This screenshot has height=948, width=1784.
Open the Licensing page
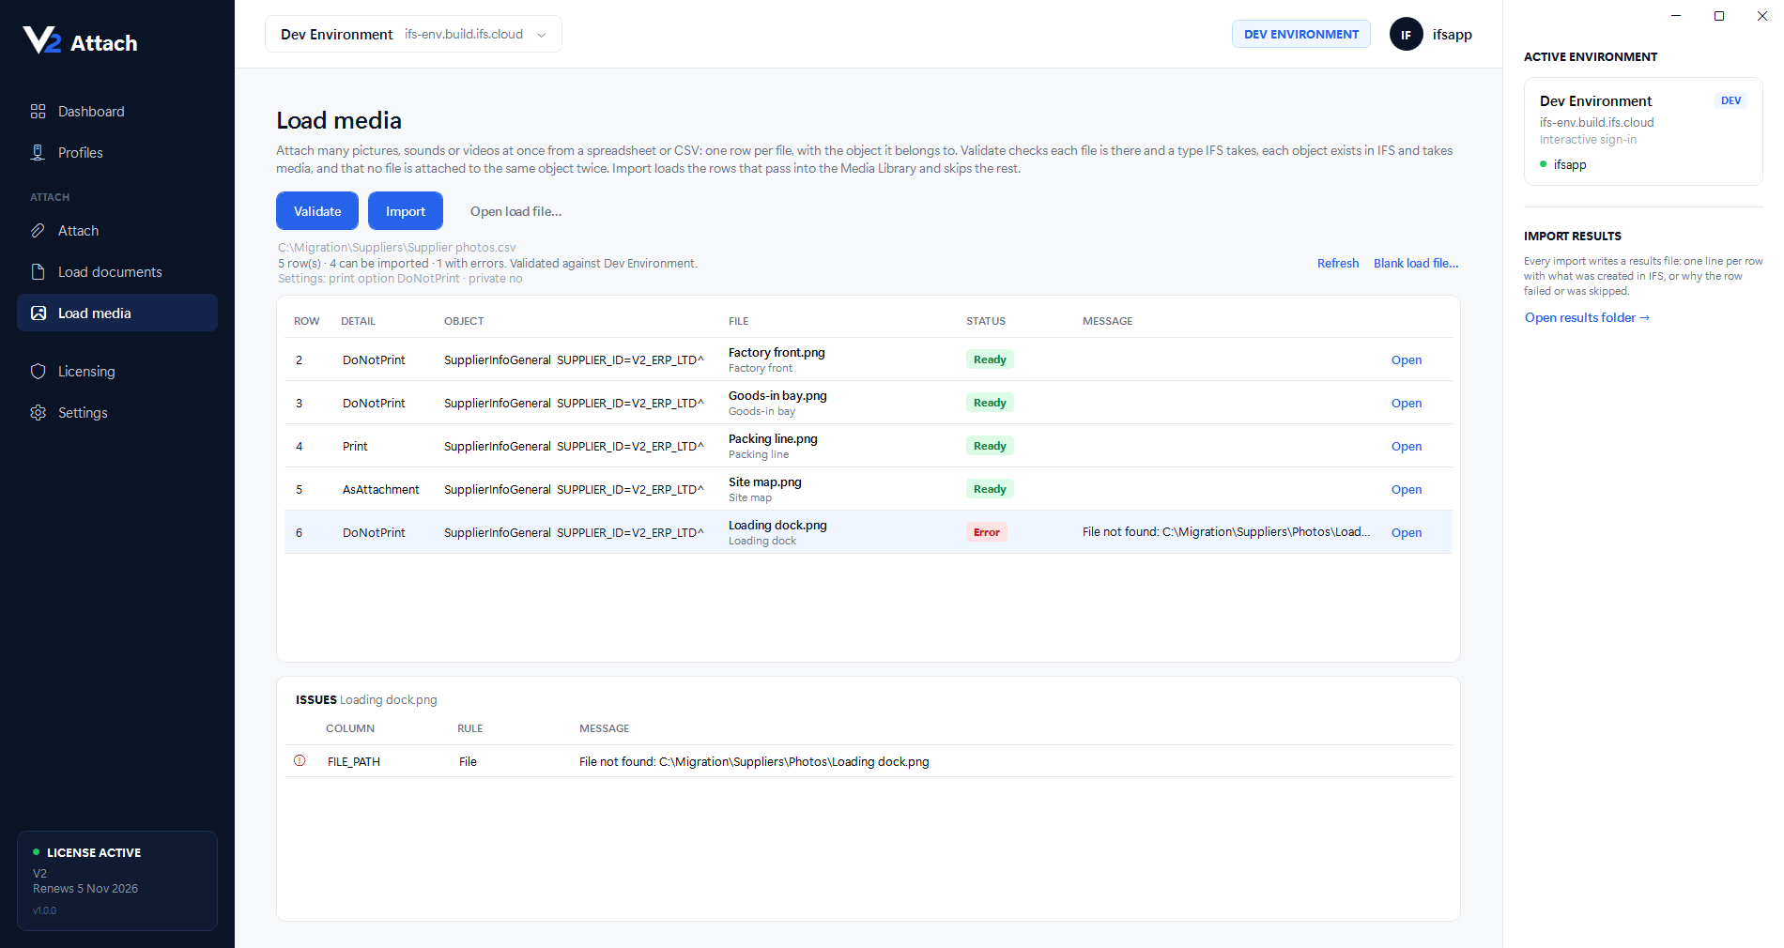click(x=117, y=372)
